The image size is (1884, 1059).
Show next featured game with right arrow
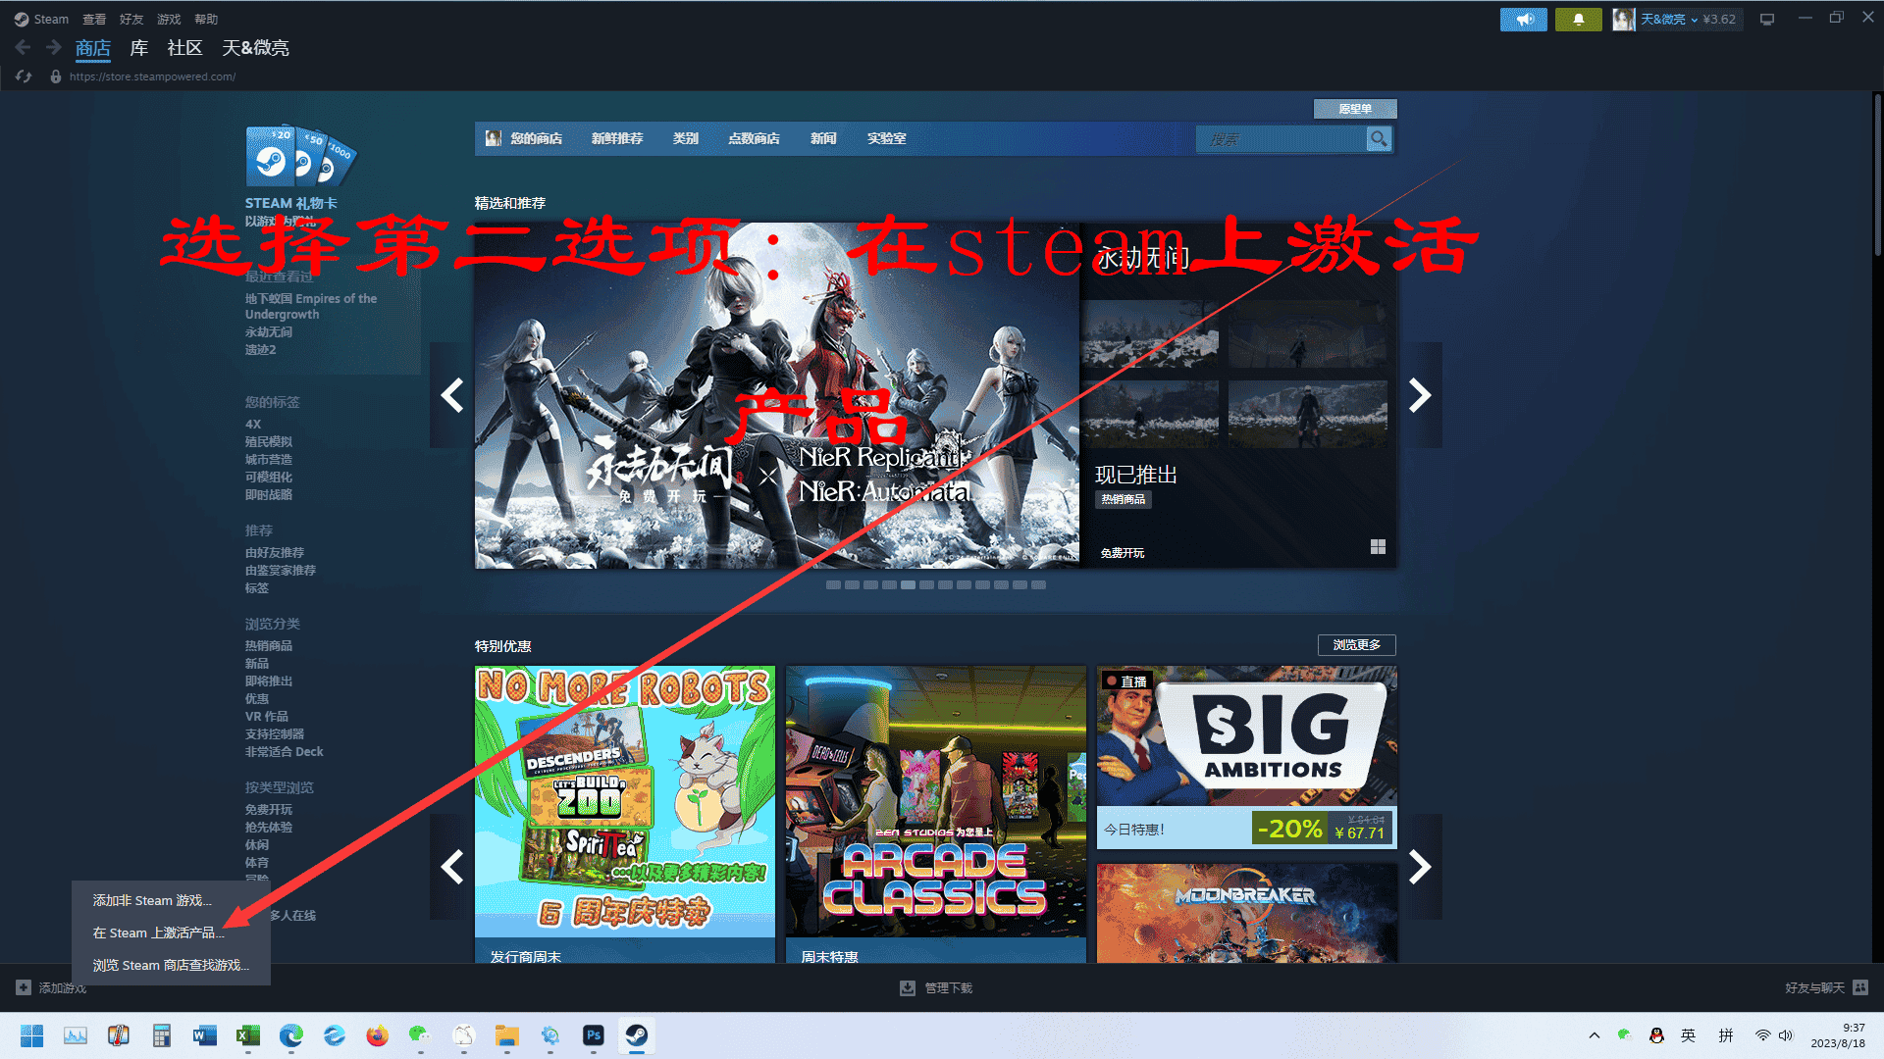(x=1420, y=395)
